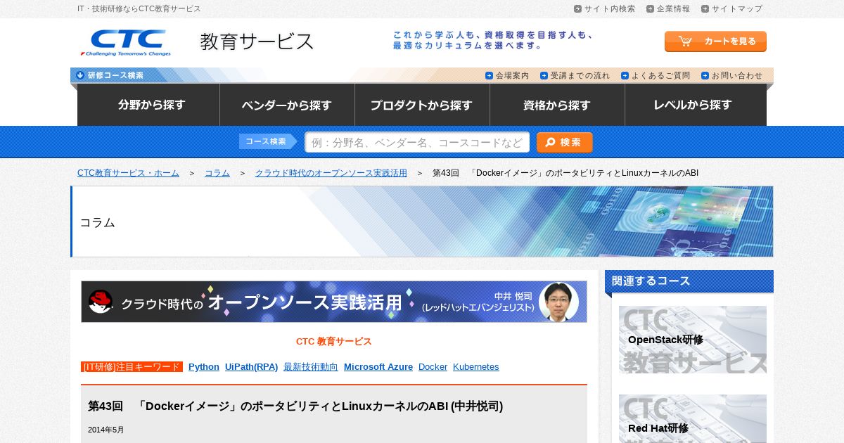The height and width of the screenshot is (443, 844).
Task: Open 受講までの流れ link
Action: point(580,75)
